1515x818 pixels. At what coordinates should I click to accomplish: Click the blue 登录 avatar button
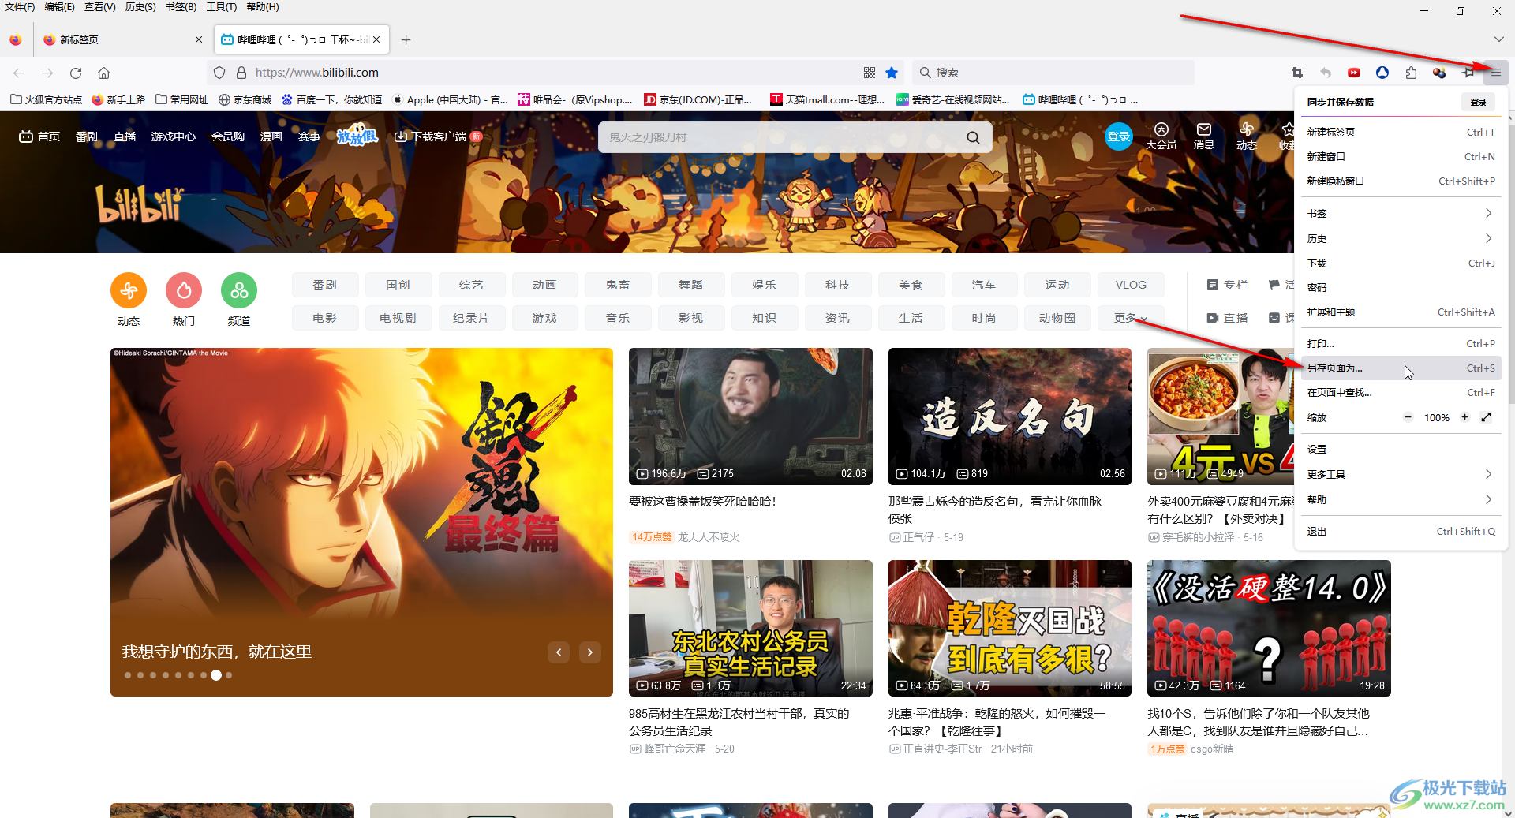1118,137
